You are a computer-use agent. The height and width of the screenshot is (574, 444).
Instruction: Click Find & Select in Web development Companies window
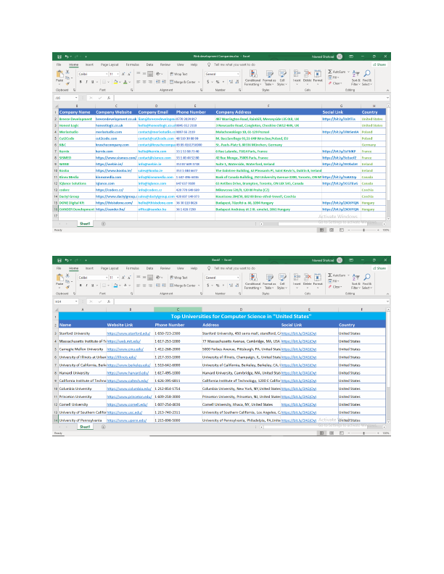366,78
